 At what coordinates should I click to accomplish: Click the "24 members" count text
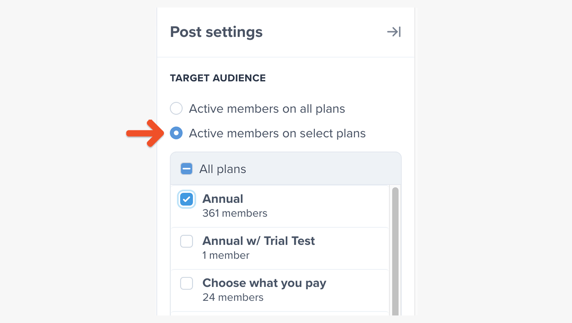click(233, 297)
